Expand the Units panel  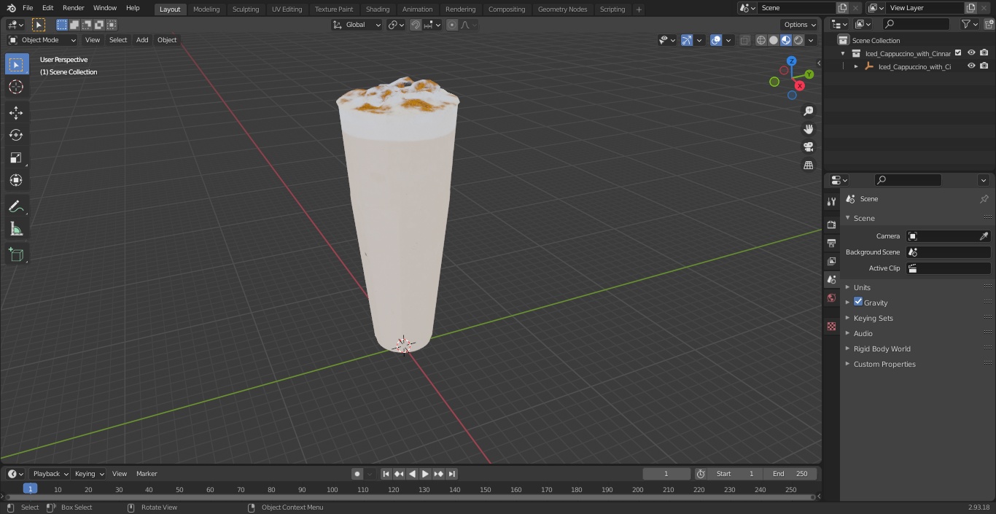pyautogui.click(x=862, y=287)
